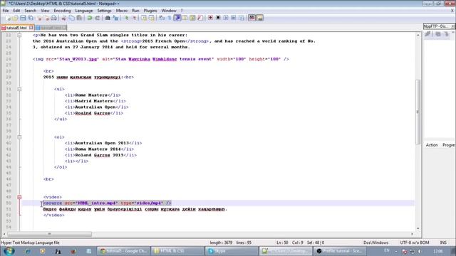Click the Cut scissors toolbar icon
Viewport: 456px width, 256px height.
[x=63, y=18]
